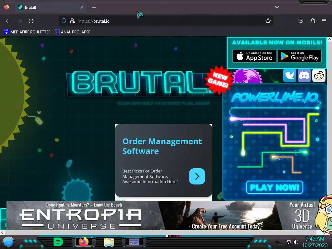332x249 pixels.
Task: Click horizontal scrollbar left arrow
Action: coord(2,233)
